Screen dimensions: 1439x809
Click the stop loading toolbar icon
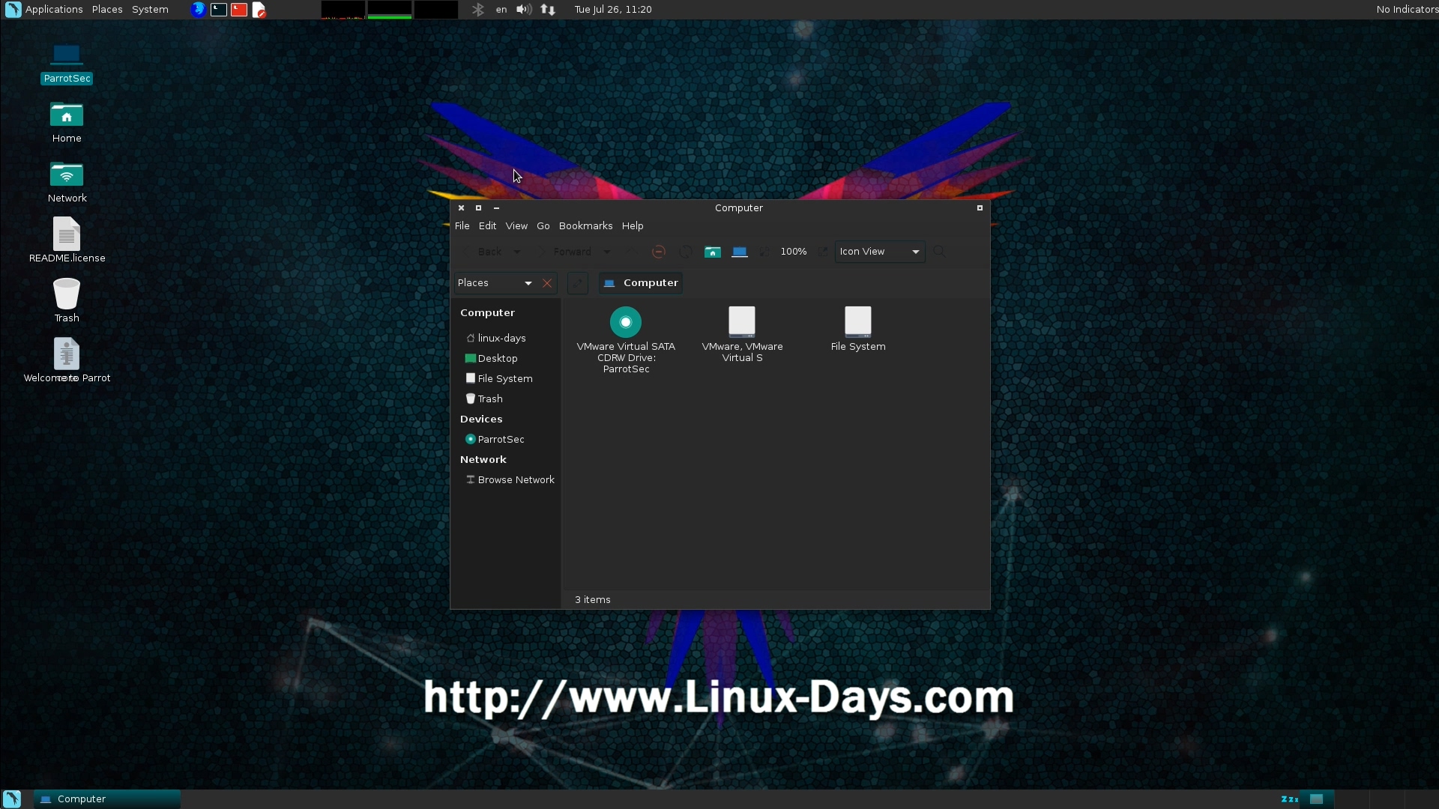[x=659, y=252]
